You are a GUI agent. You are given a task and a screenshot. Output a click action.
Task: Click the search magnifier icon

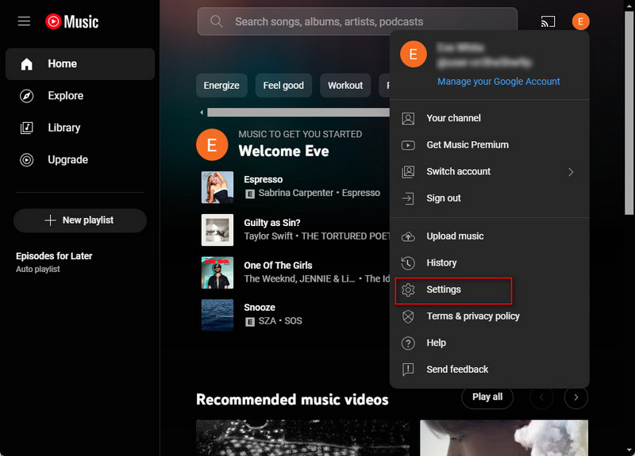tap(216, 21)
